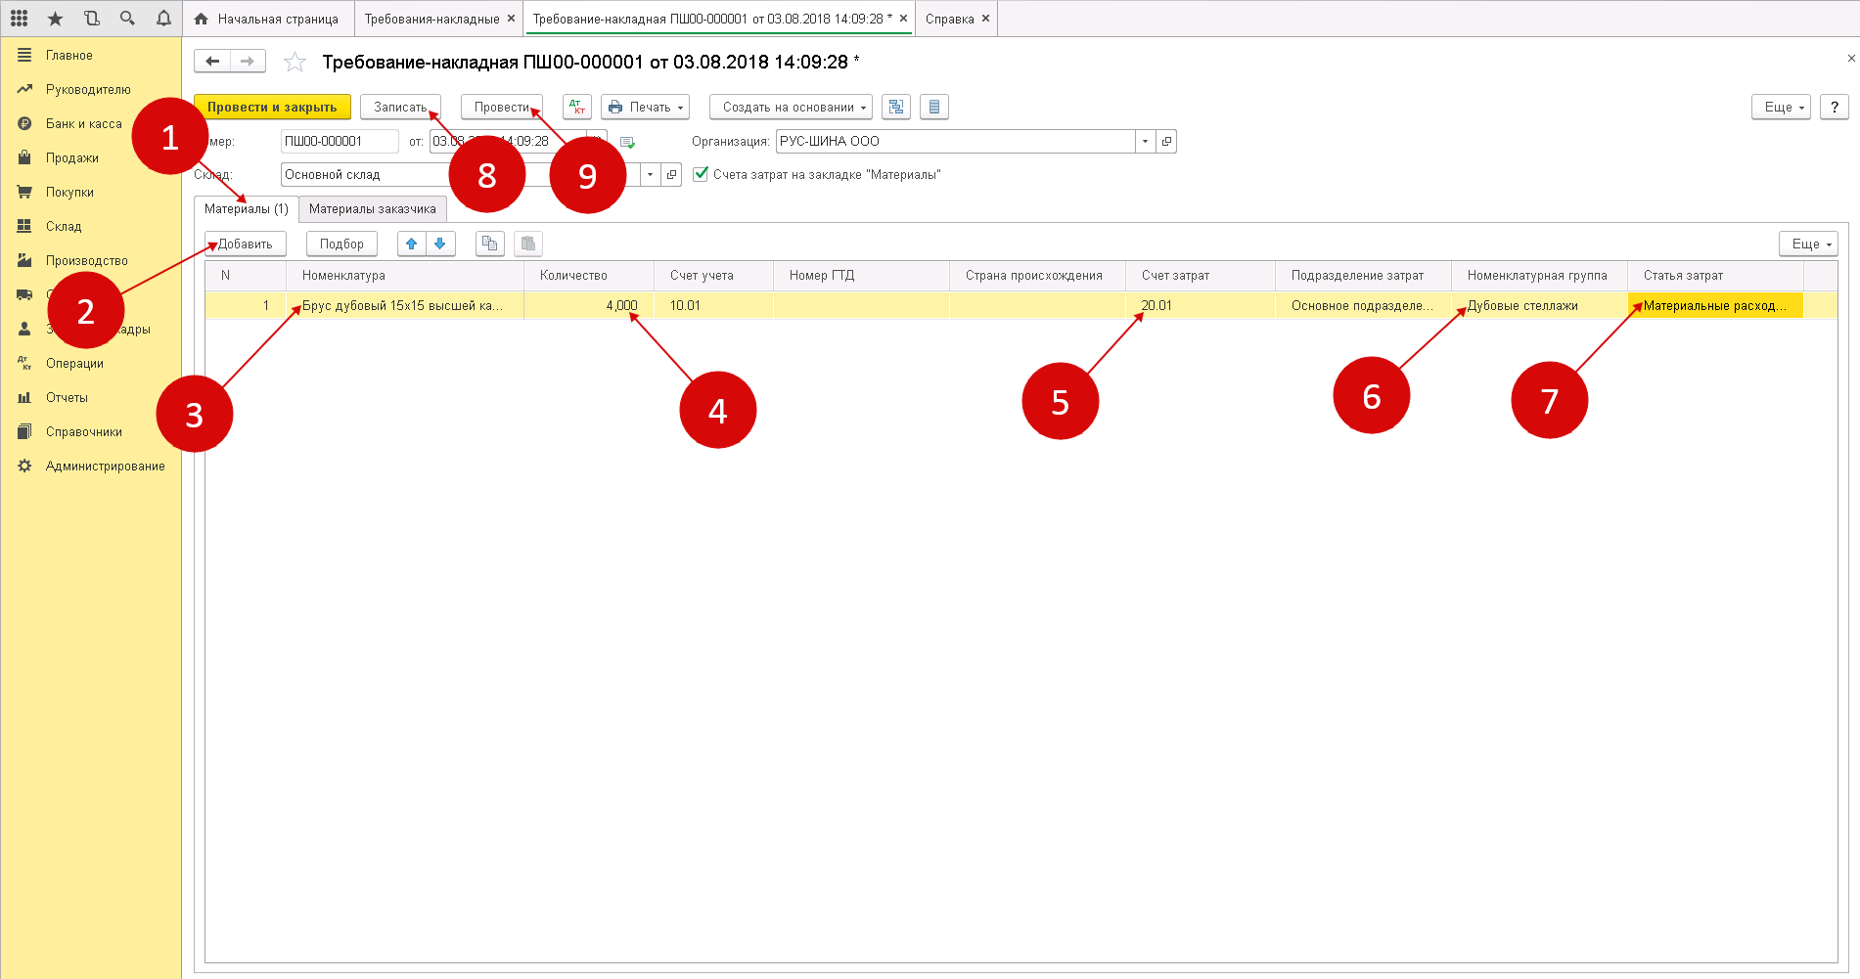The width and height of the screenshot is (1860, 979).
Task: Open the Notifications bell icon
Action: tap(163, 19)
